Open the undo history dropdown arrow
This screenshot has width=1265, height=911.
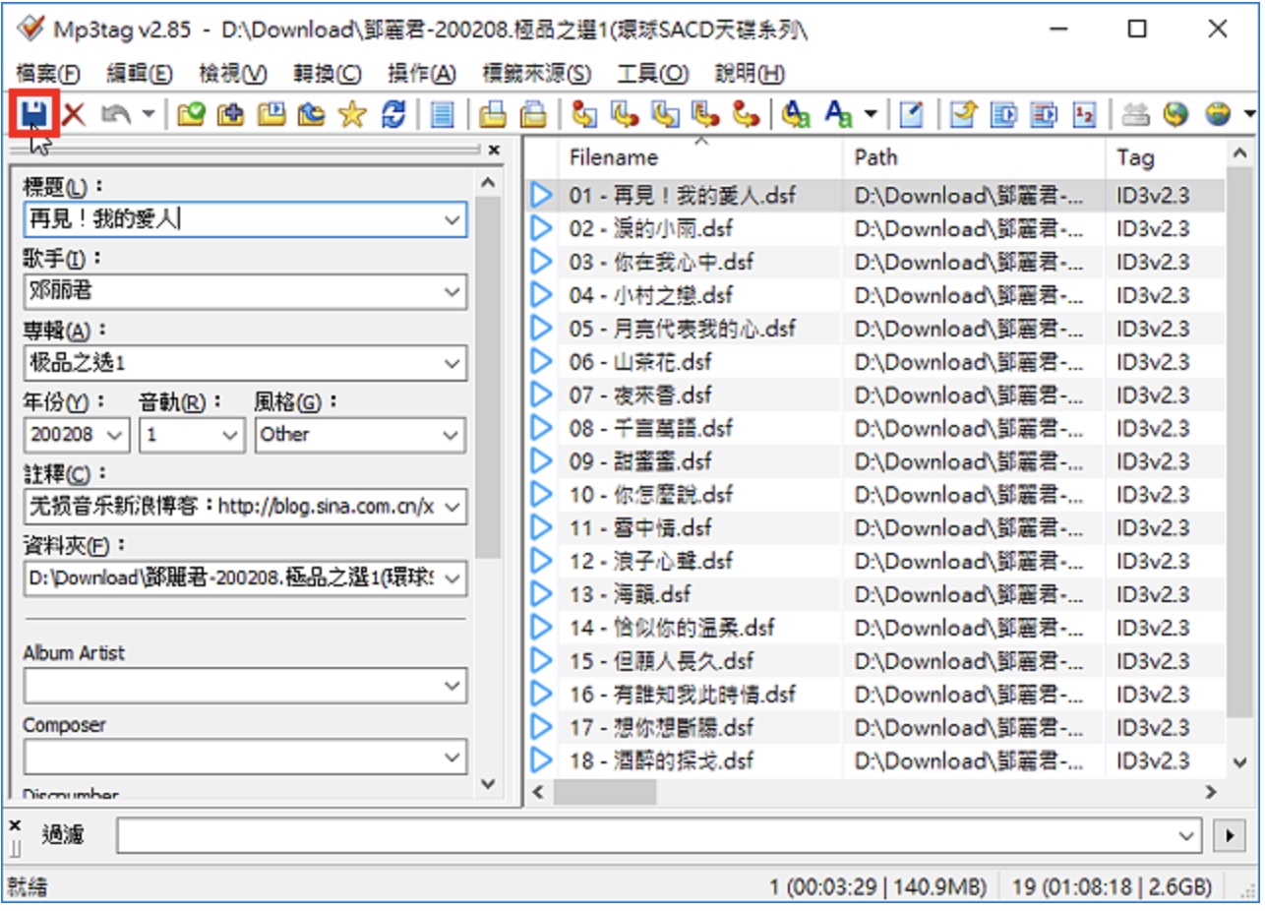pos(148,114)
